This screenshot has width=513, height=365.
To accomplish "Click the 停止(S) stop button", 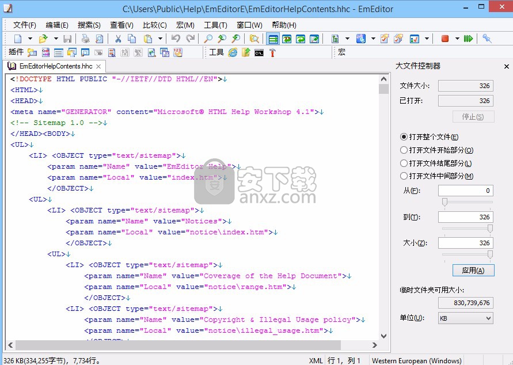I will [473, 117].
